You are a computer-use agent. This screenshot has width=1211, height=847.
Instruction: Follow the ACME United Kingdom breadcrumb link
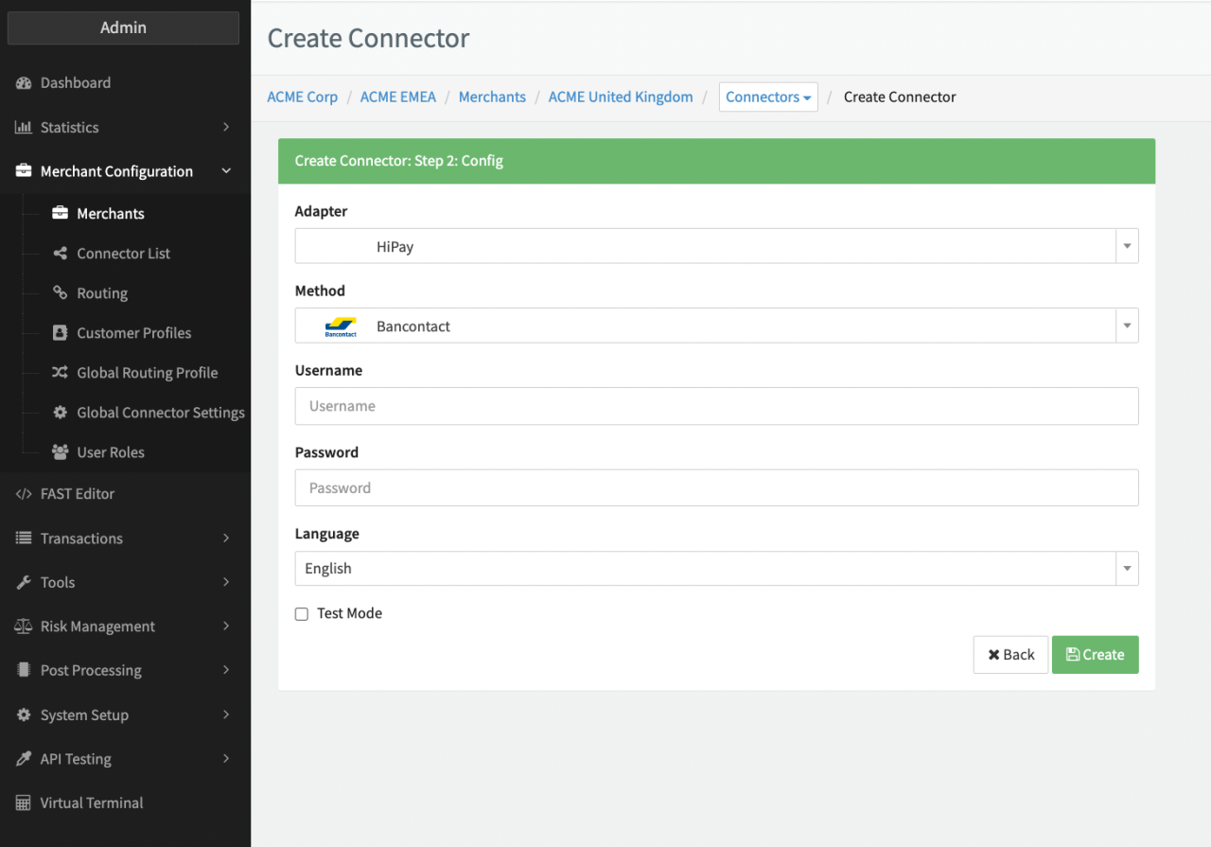pyautogui.click(x=621, y=97)
